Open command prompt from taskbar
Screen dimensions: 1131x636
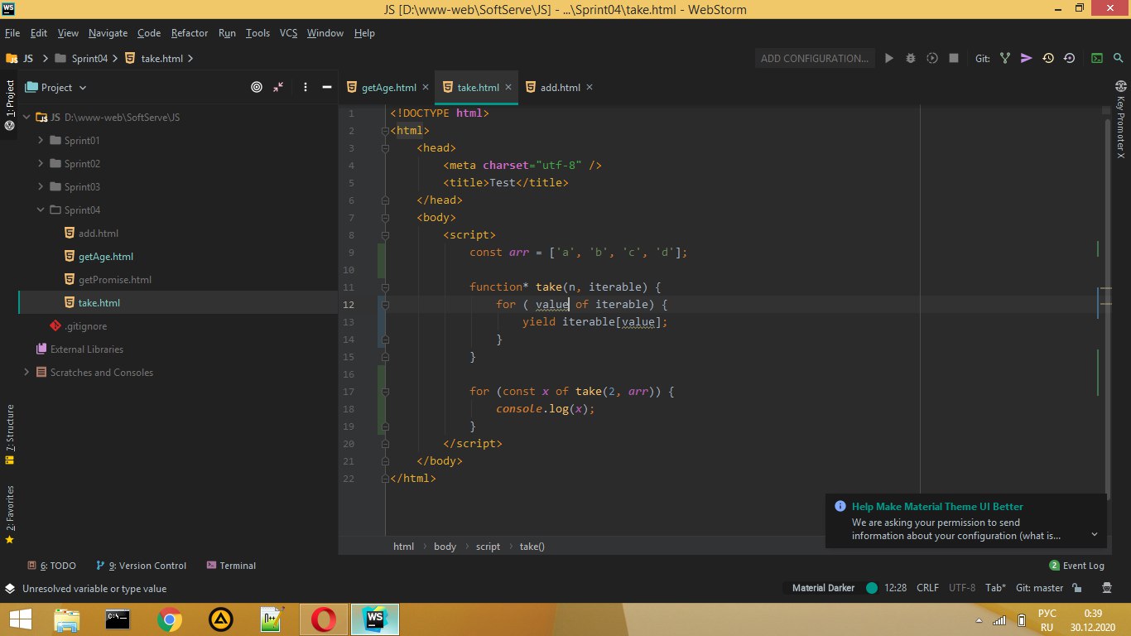(118, 619)
